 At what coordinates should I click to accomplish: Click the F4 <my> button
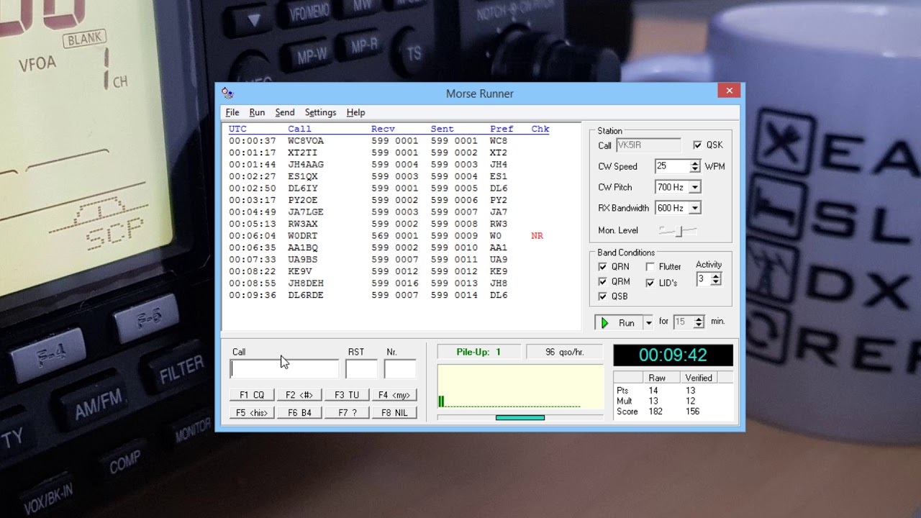tap(394, 395)
